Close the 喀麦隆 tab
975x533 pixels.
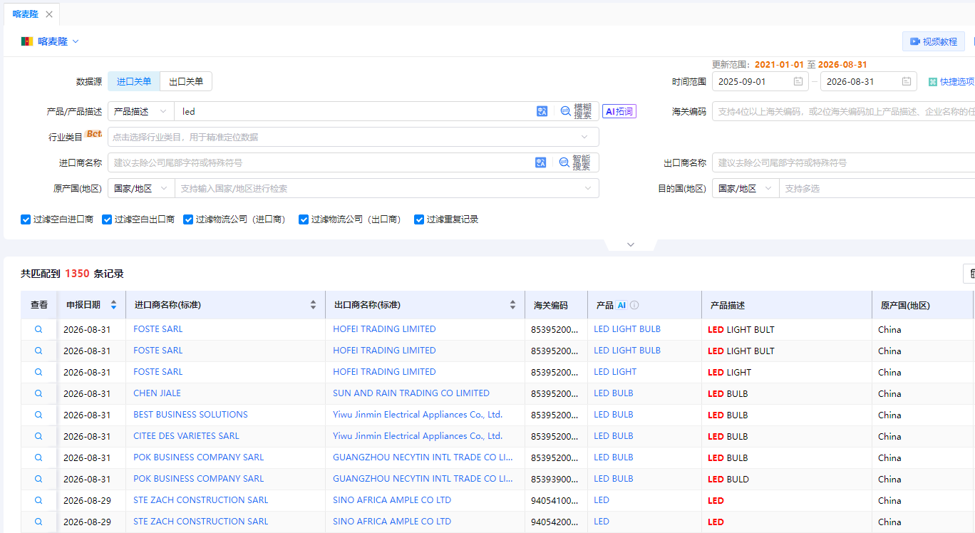click(49, 14)
